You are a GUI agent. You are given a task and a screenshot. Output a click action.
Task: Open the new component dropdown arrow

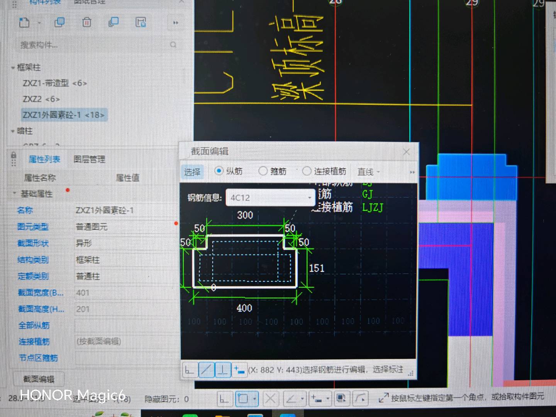coord(39,23)
